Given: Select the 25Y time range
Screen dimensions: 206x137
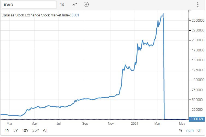Looking at the screenshot, I should (x=36, y=130).
